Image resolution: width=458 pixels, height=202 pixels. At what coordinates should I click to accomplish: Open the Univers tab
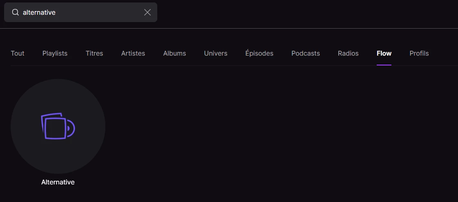click(x=216, y=53)
